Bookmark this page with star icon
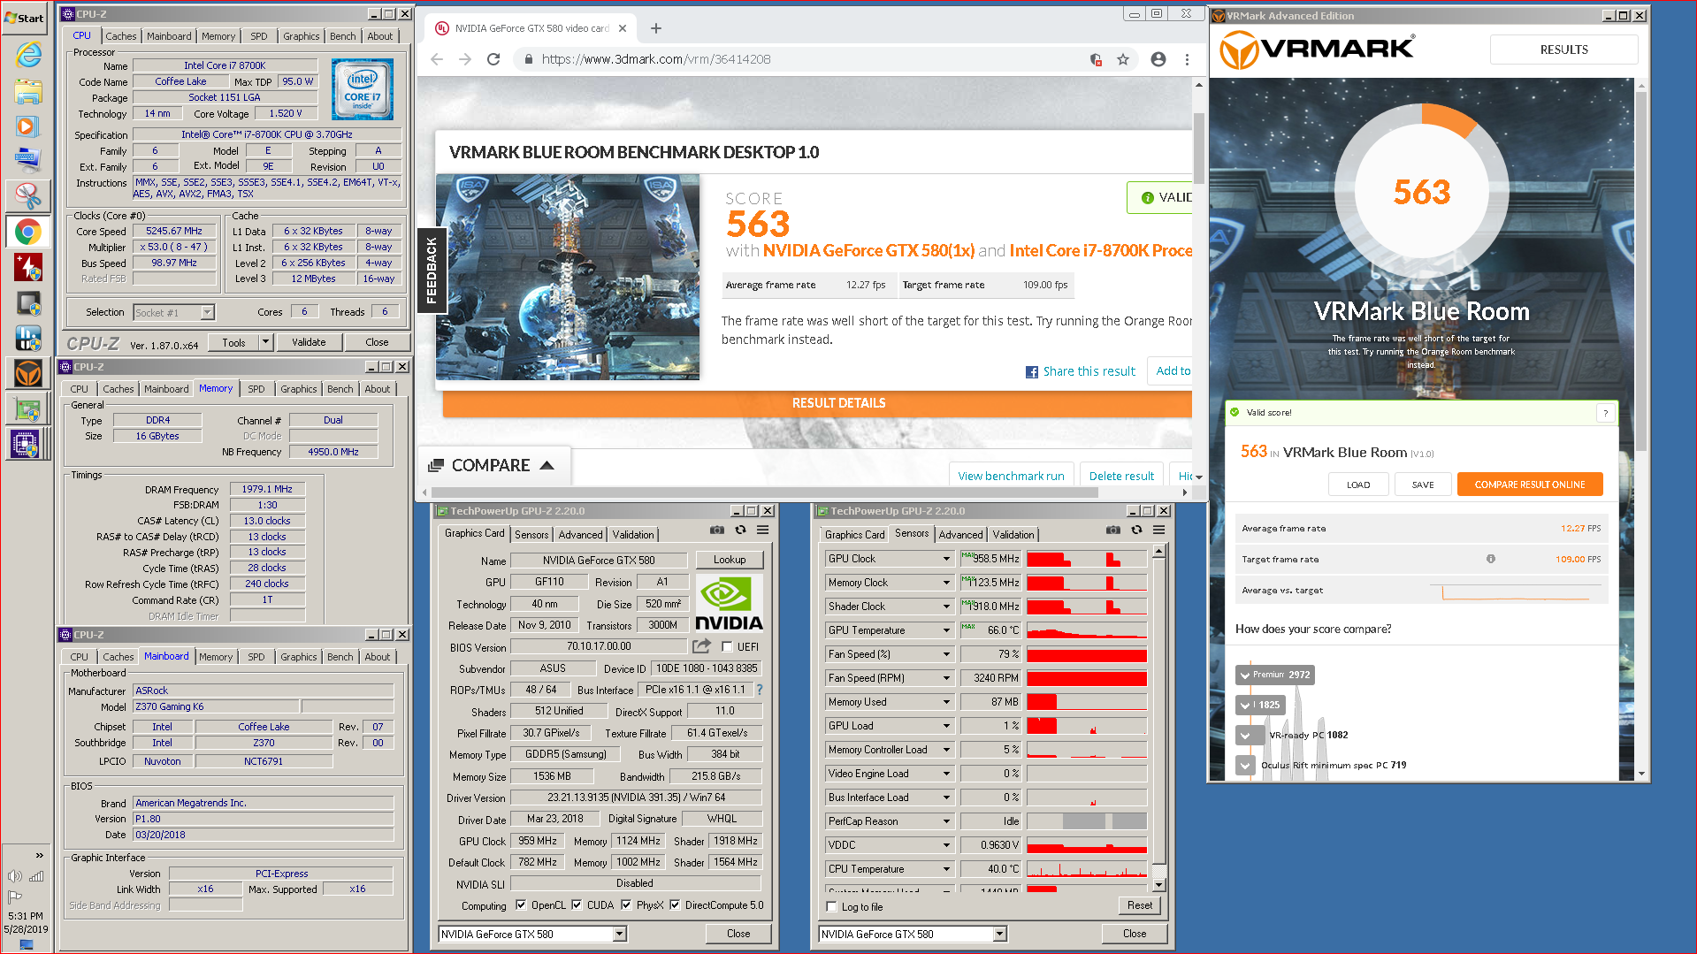 [1123, 59]
